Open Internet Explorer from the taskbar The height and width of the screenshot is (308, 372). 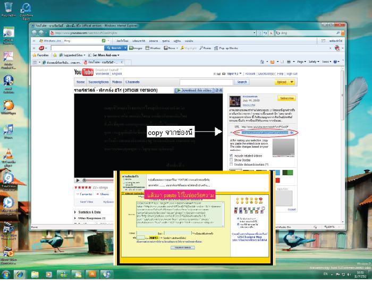pos(20,274)
